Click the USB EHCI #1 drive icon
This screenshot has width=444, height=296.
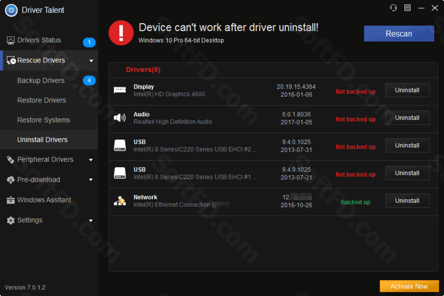(120, 173)
